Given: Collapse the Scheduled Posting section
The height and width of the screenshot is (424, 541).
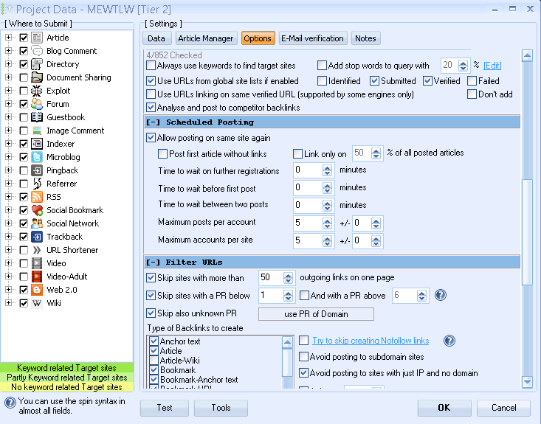Looking at the screenshot, I should click(x=154, y=122).
